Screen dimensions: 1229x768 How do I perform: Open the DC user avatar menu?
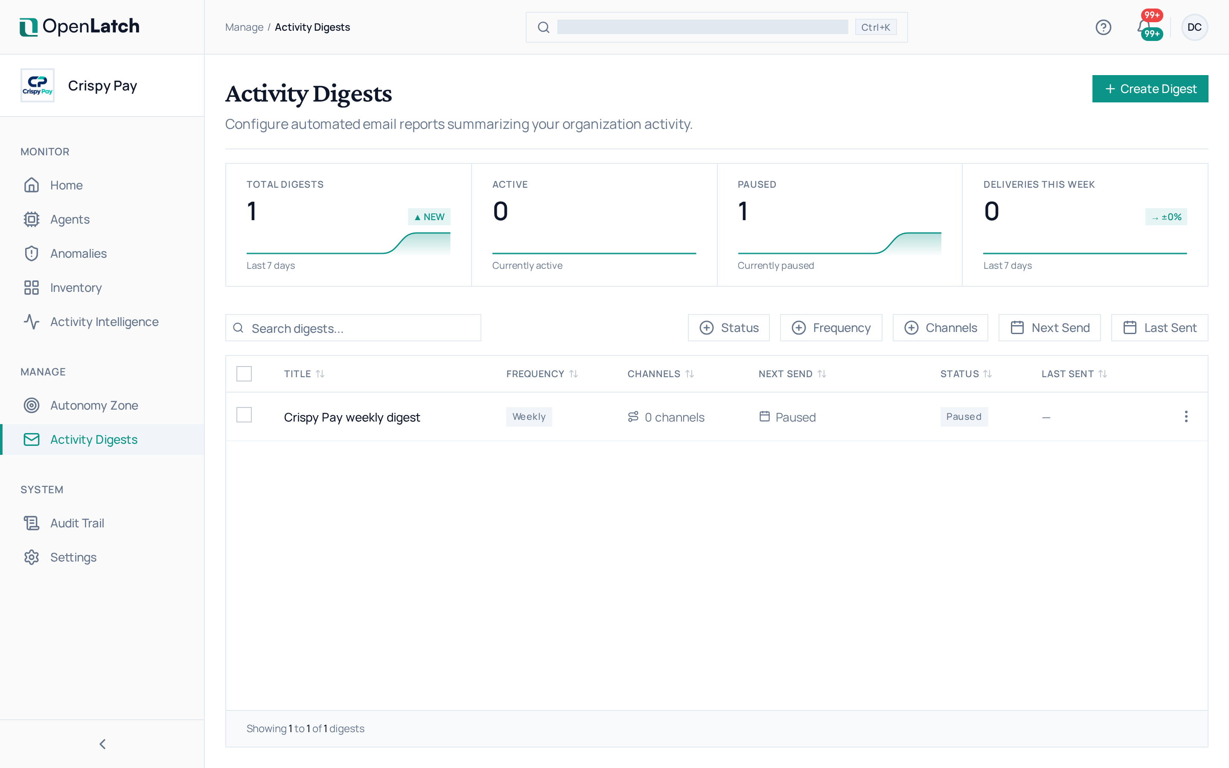[1194, 27]
